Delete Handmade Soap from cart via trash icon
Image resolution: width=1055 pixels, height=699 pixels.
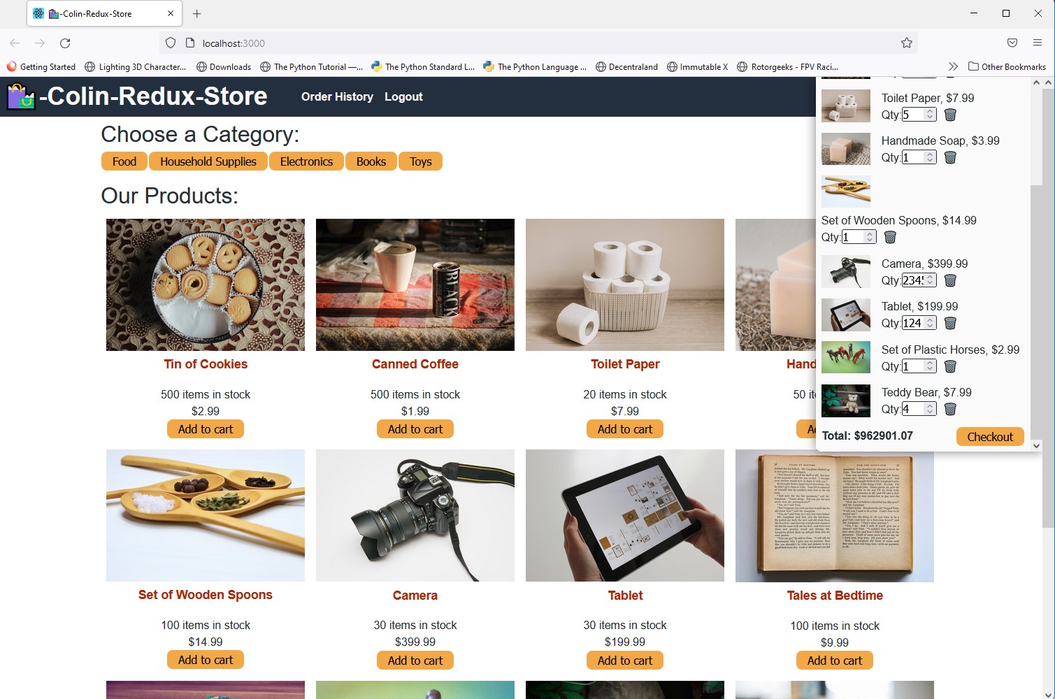(950, 157)
